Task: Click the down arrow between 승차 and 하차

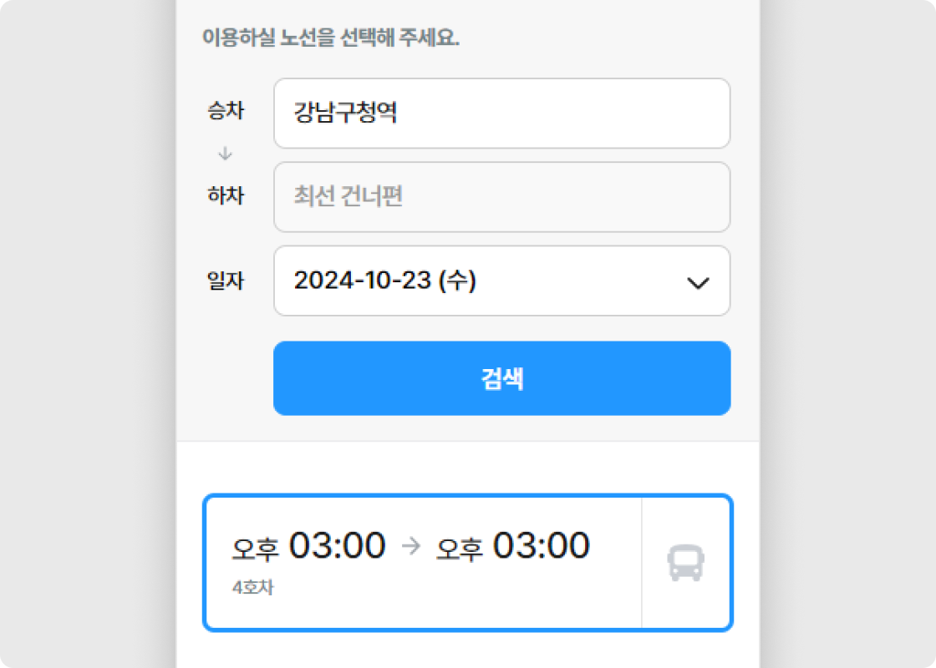Action: [x=225, y=154]
